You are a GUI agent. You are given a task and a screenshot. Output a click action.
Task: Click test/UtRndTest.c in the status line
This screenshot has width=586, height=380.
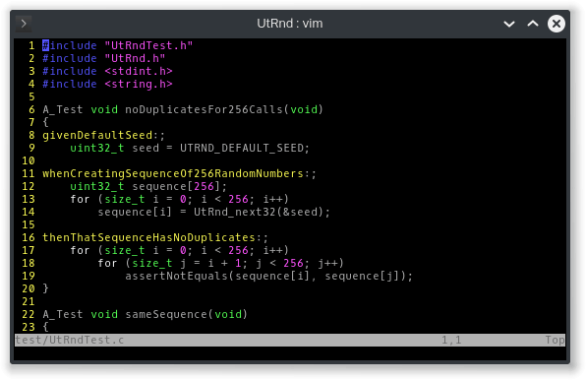(x=70, y=340)
